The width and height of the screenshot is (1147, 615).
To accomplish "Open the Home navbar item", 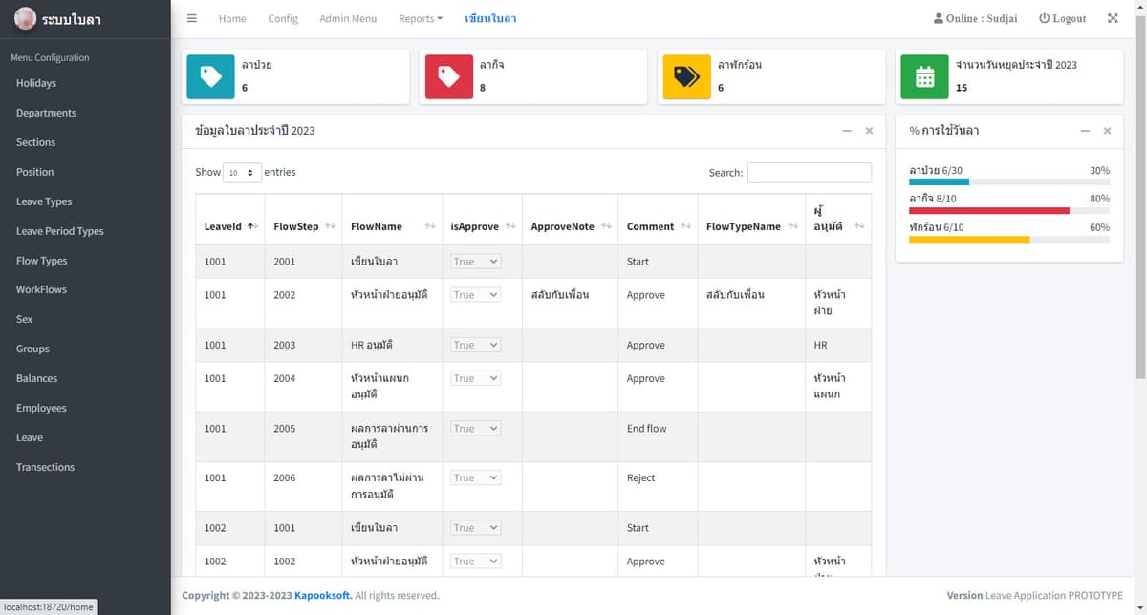I will (232, 18).
